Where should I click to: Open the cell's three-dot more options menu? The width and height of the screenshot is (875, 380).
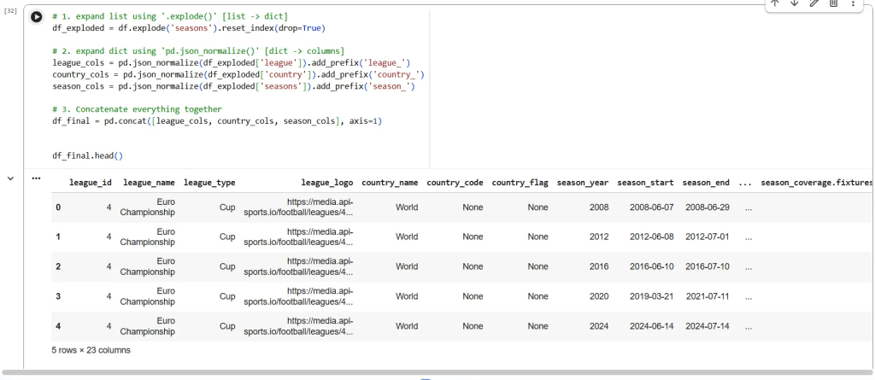[x=853, y=3]
